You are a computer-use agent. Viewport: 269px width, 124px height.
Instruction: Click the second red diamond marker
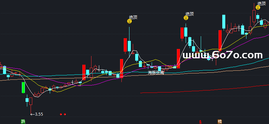[65, 114]
